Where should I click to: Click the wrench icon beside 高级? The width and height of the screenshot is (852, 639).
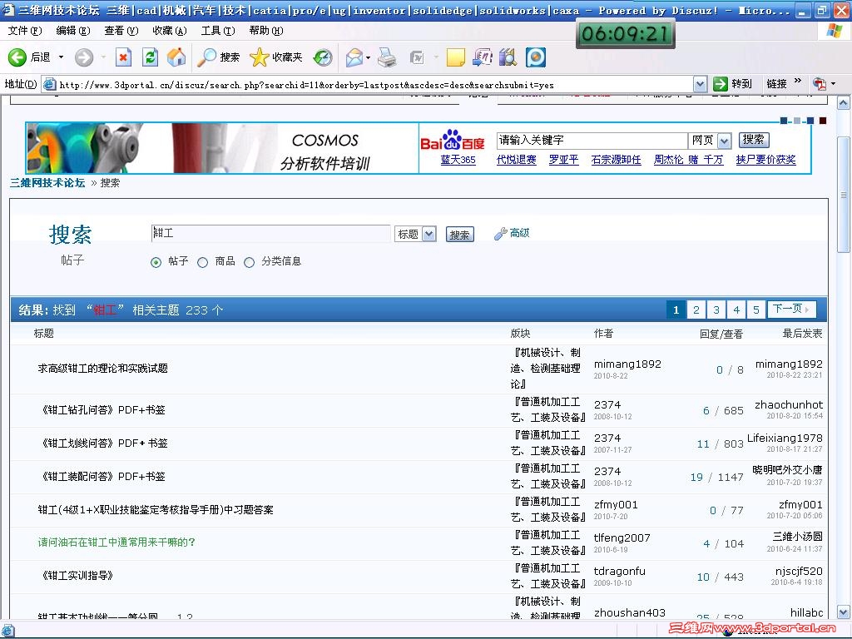coord(500,234)
